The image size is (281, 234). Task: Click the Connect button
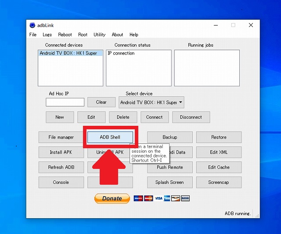154,117
